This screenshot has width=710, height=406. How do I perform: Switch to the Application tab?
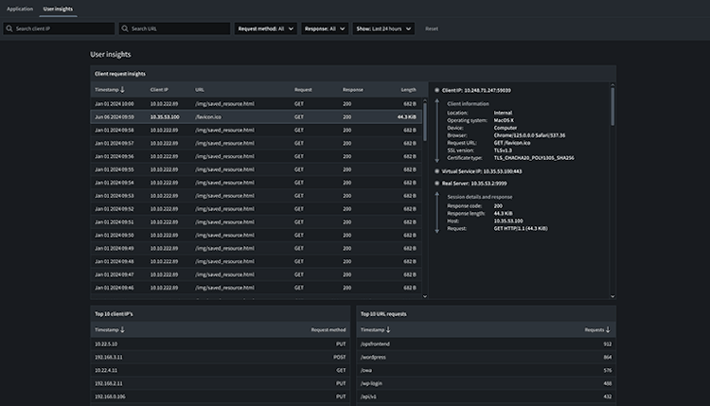(20, 8)
